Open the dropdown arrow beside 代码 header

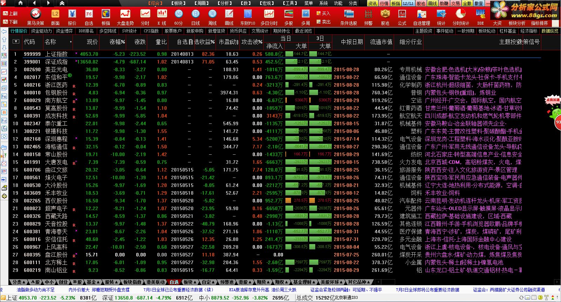[x=16, y=41]
